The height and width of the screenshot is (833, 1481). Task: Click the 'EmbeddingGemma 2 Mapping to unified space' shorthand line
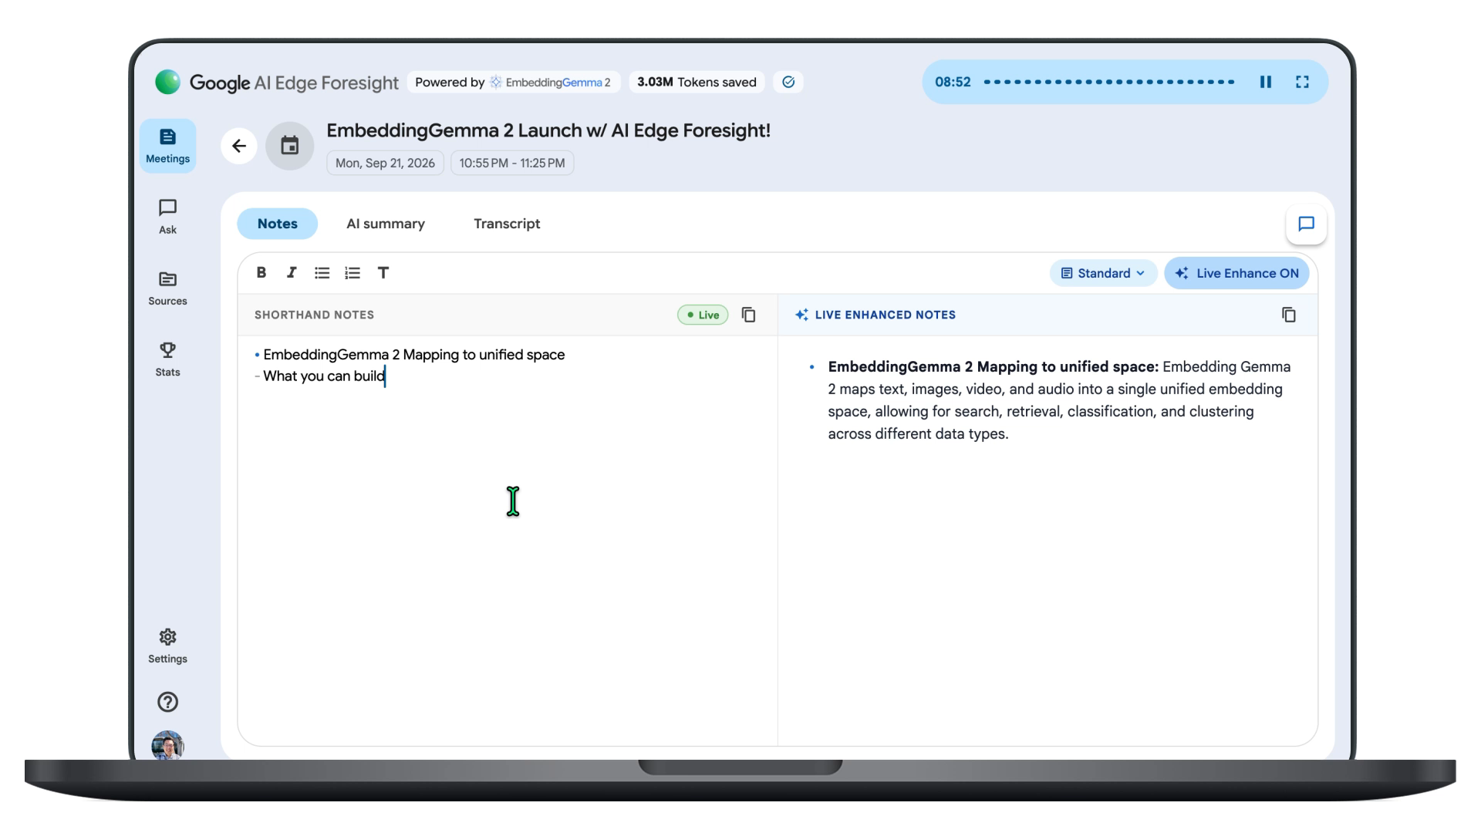click(x=414, y=355)
